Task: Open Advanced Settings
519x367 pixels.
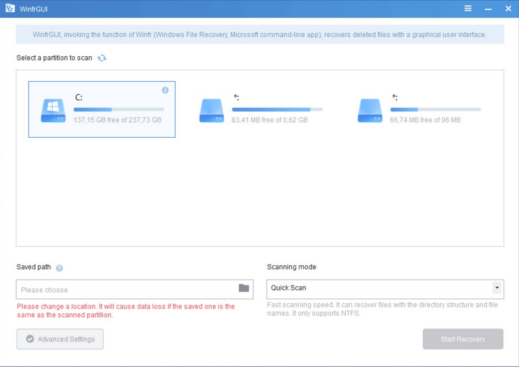Action: click(x=60, y=339)
